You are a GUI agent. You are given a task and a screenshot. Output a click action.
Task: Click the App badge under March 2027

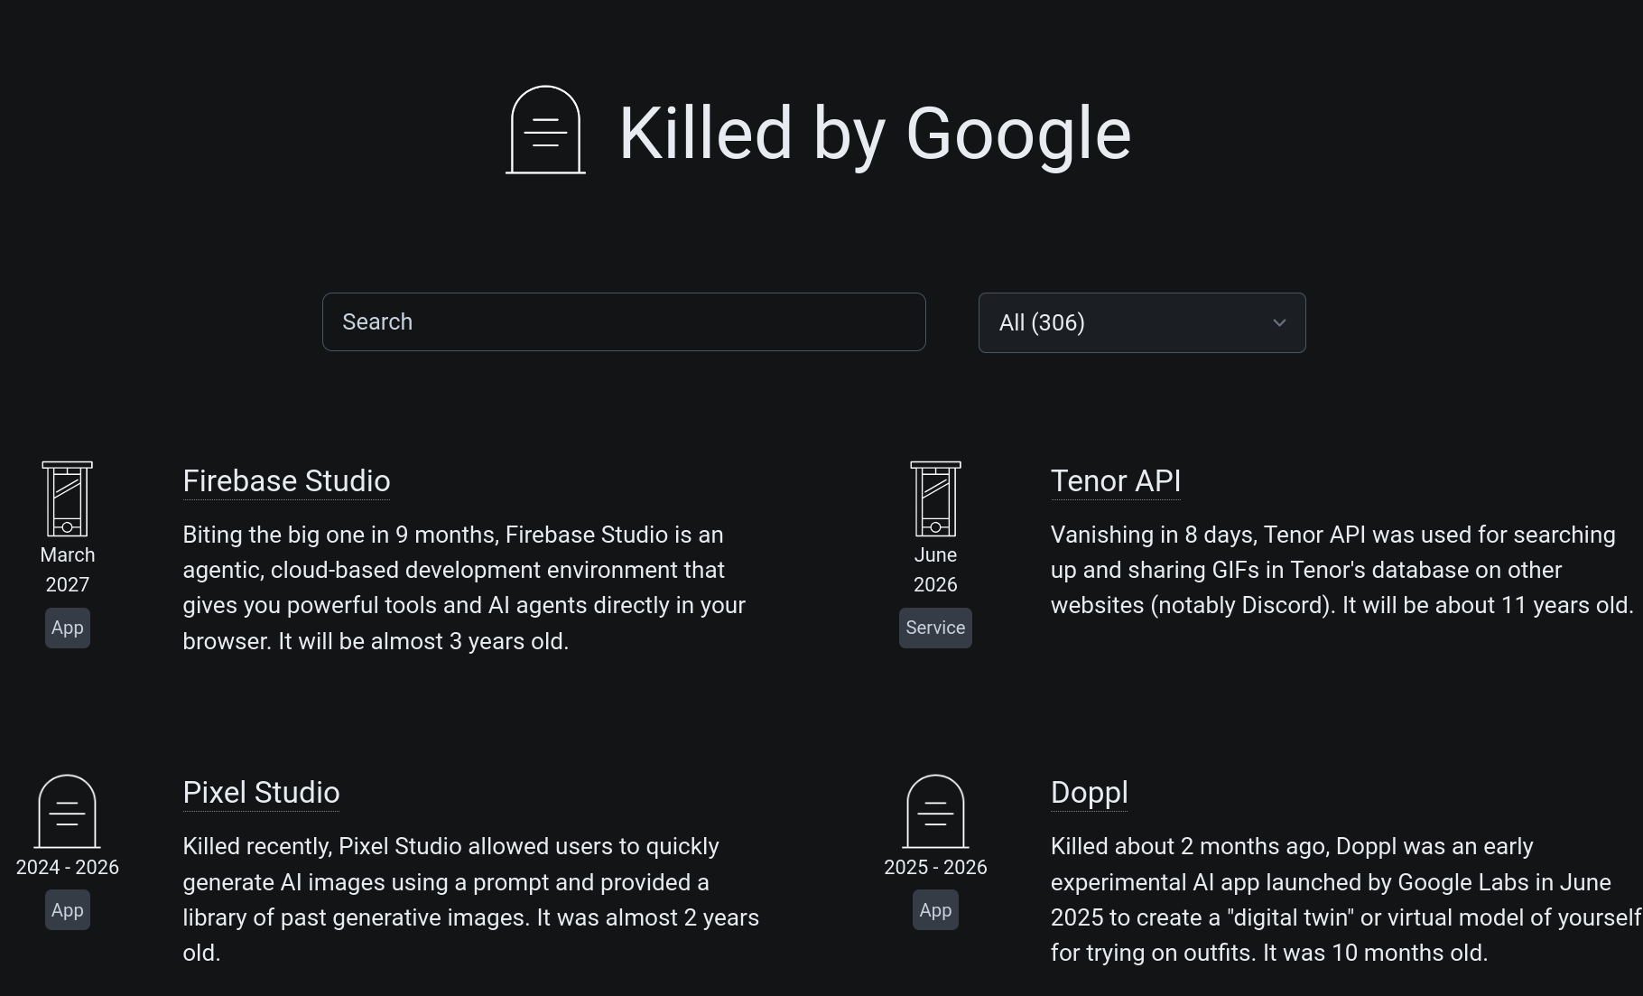68,628
